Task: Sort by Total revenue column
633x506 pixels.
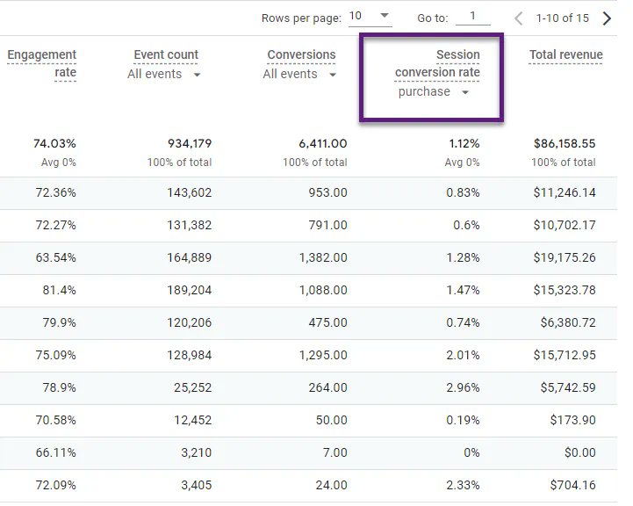Action: [x=566, y=55]
